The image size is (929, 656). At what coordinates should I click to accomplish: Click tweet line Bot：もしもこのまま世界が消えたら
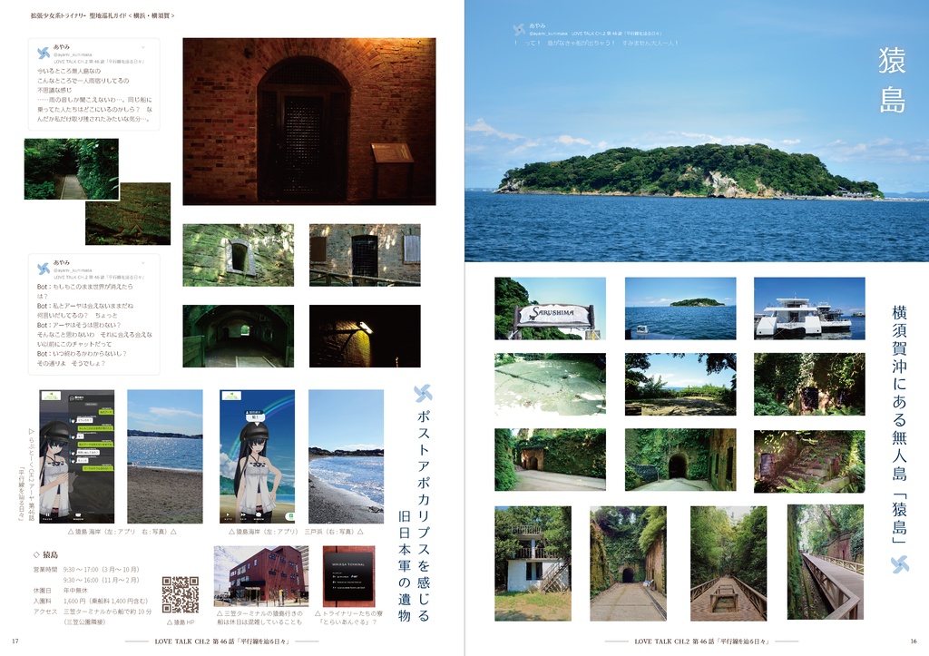pyautogui.click(x=84, y=287)
